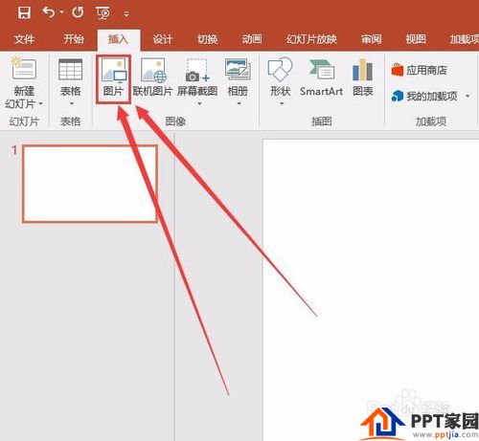Expand the 相册 dropdown arrow
This screenshot has height=441, width=479.
point(239,103)
